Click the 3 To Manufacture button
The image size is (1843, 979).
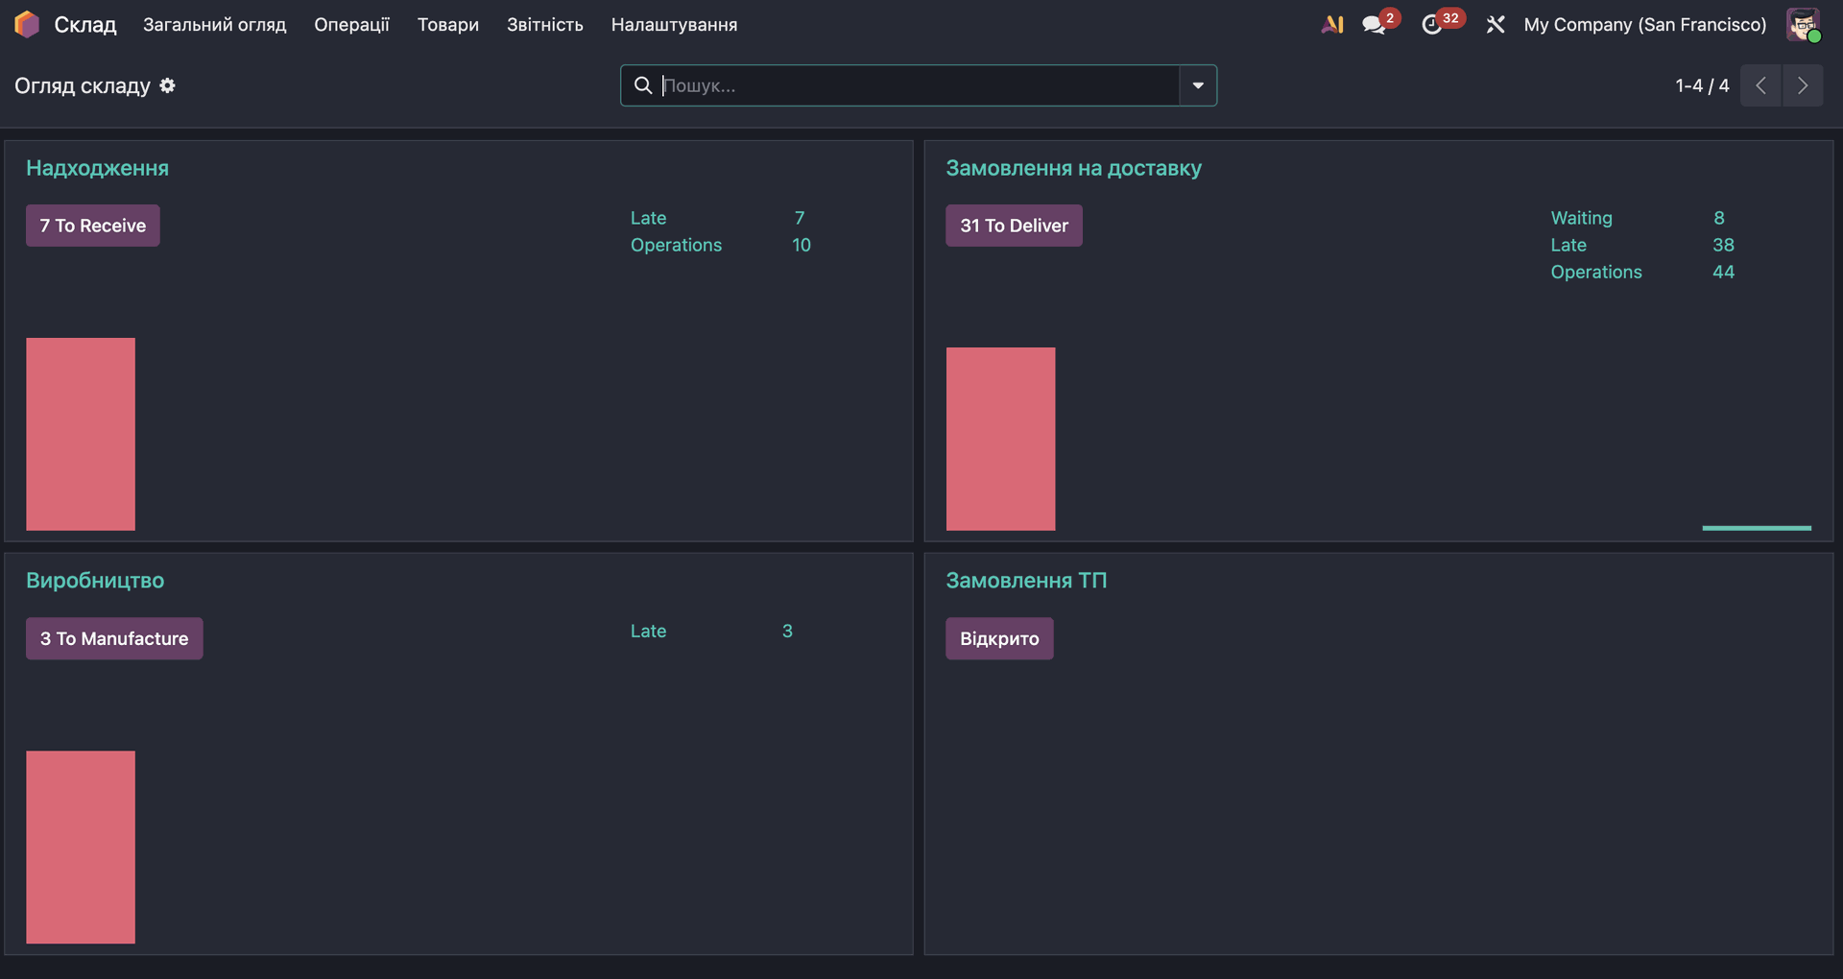(x=114, y=638)
